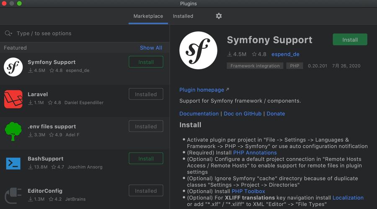Click the download icon in Laravel row
This screenshot has width=377, height=209.
(x=30, y=102)
